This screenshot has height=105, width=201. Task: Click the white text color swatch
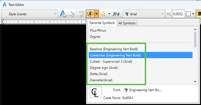(x=188, y=14)
